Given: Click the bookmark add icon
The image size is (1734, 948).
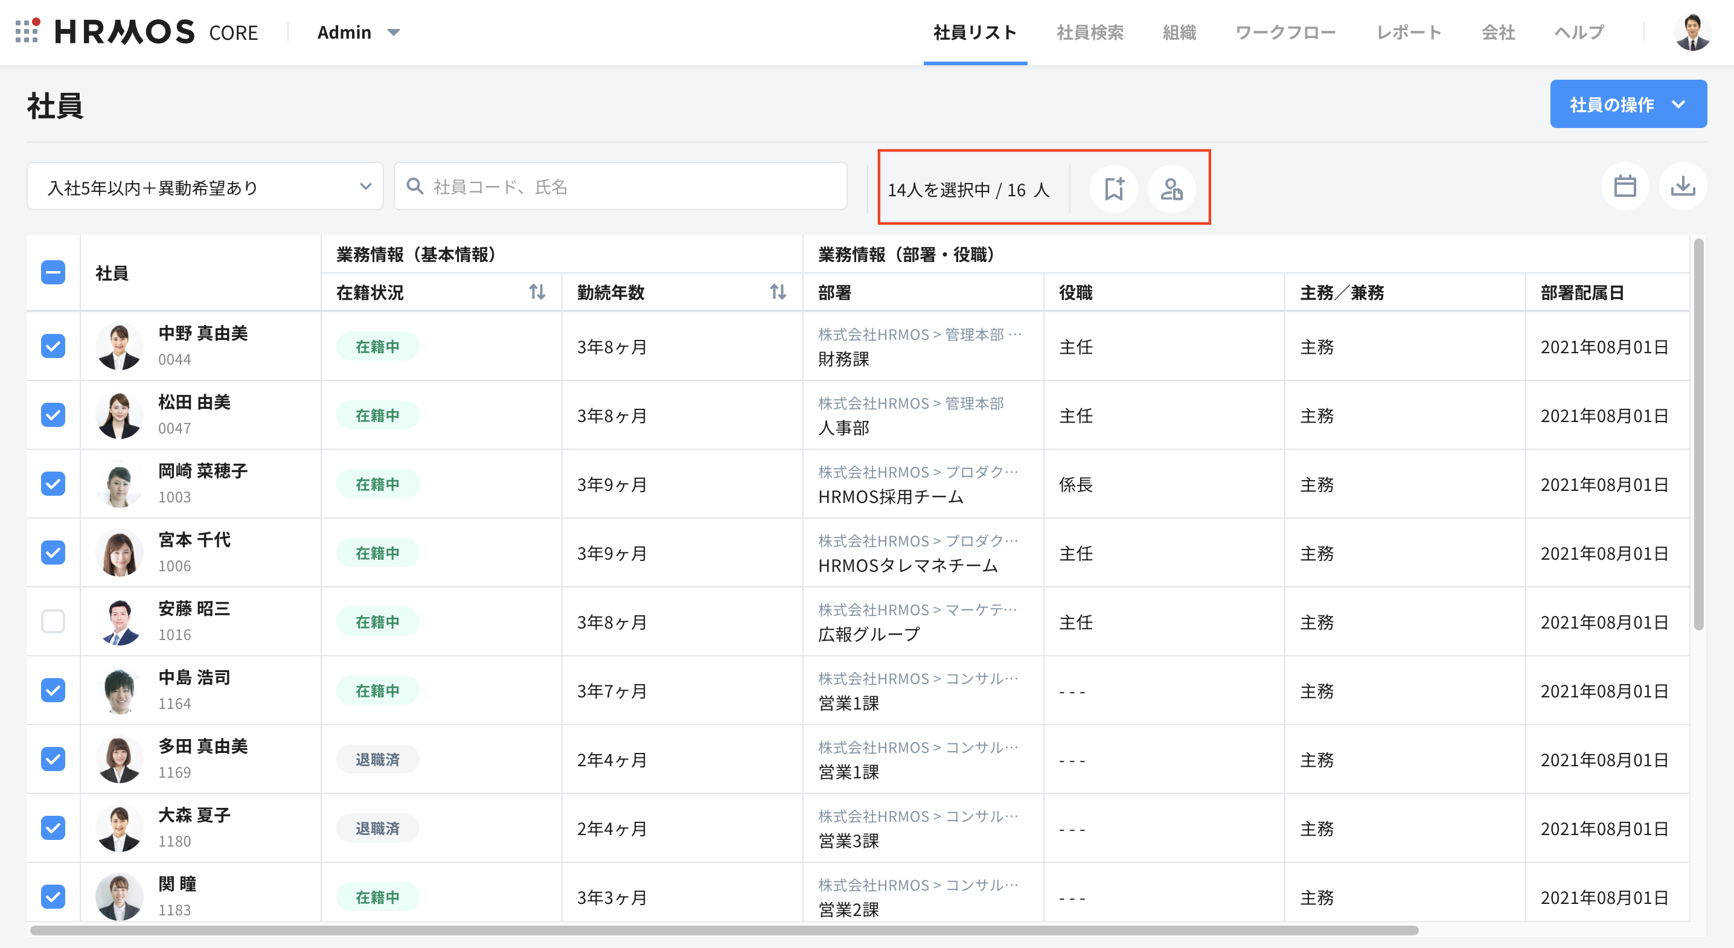Looking at the screenshot, I should [1114, 188].
